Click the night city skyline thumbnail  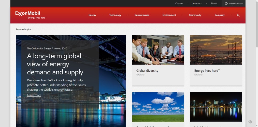point(216,107)
